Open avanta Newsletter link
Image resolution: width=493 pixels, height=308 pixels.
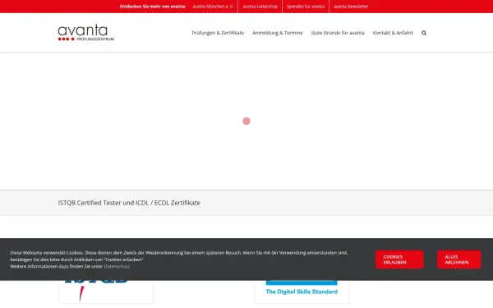[x=351, y=7]
